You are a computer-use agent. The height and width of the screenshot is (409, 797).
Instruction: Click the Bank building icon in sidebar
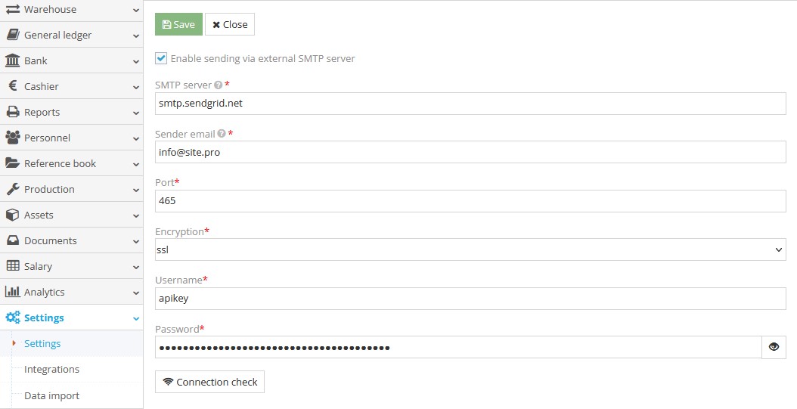coord(12,60)
